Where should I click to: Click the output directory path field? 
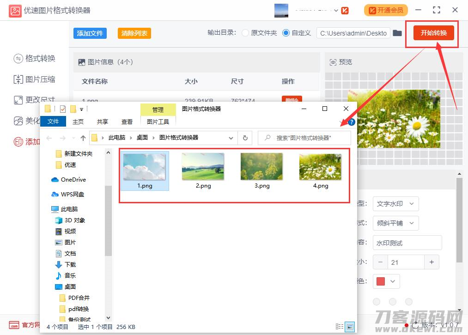pos(353,33)
